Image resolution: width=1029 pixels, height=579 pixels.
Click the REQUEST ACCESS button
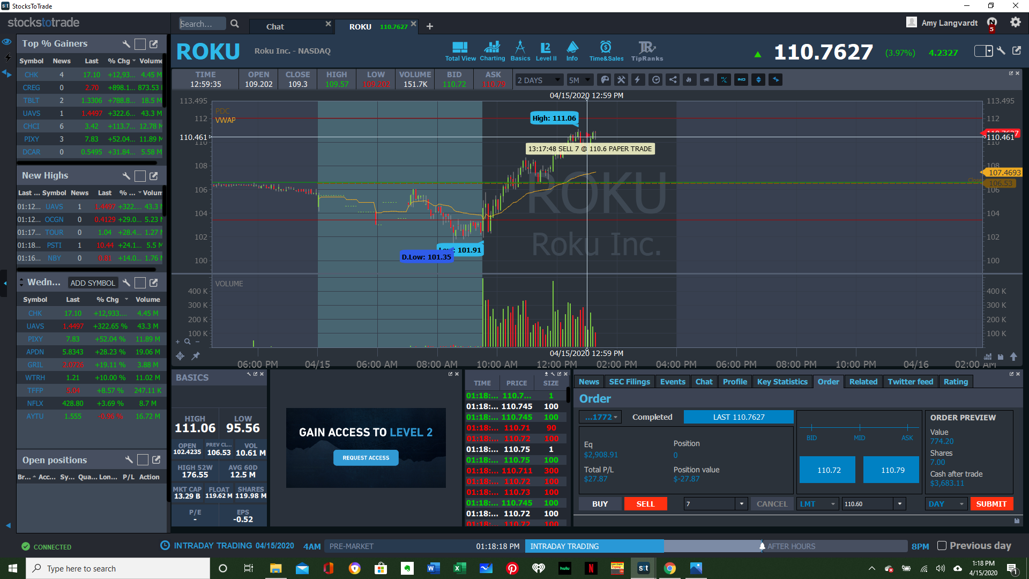pyautogui.click(x=366, y=458)
